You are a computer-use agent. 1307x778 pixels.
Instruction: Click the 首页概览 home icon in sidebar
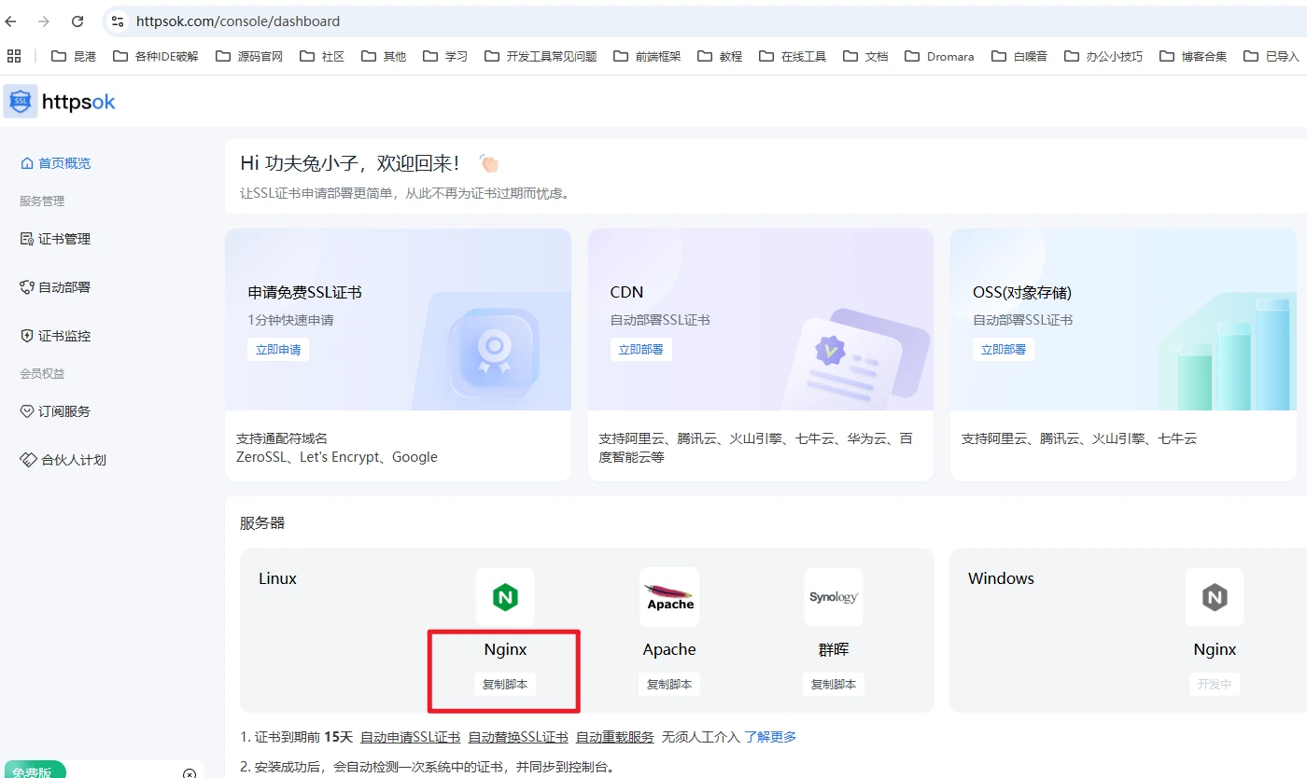(25, 162)
